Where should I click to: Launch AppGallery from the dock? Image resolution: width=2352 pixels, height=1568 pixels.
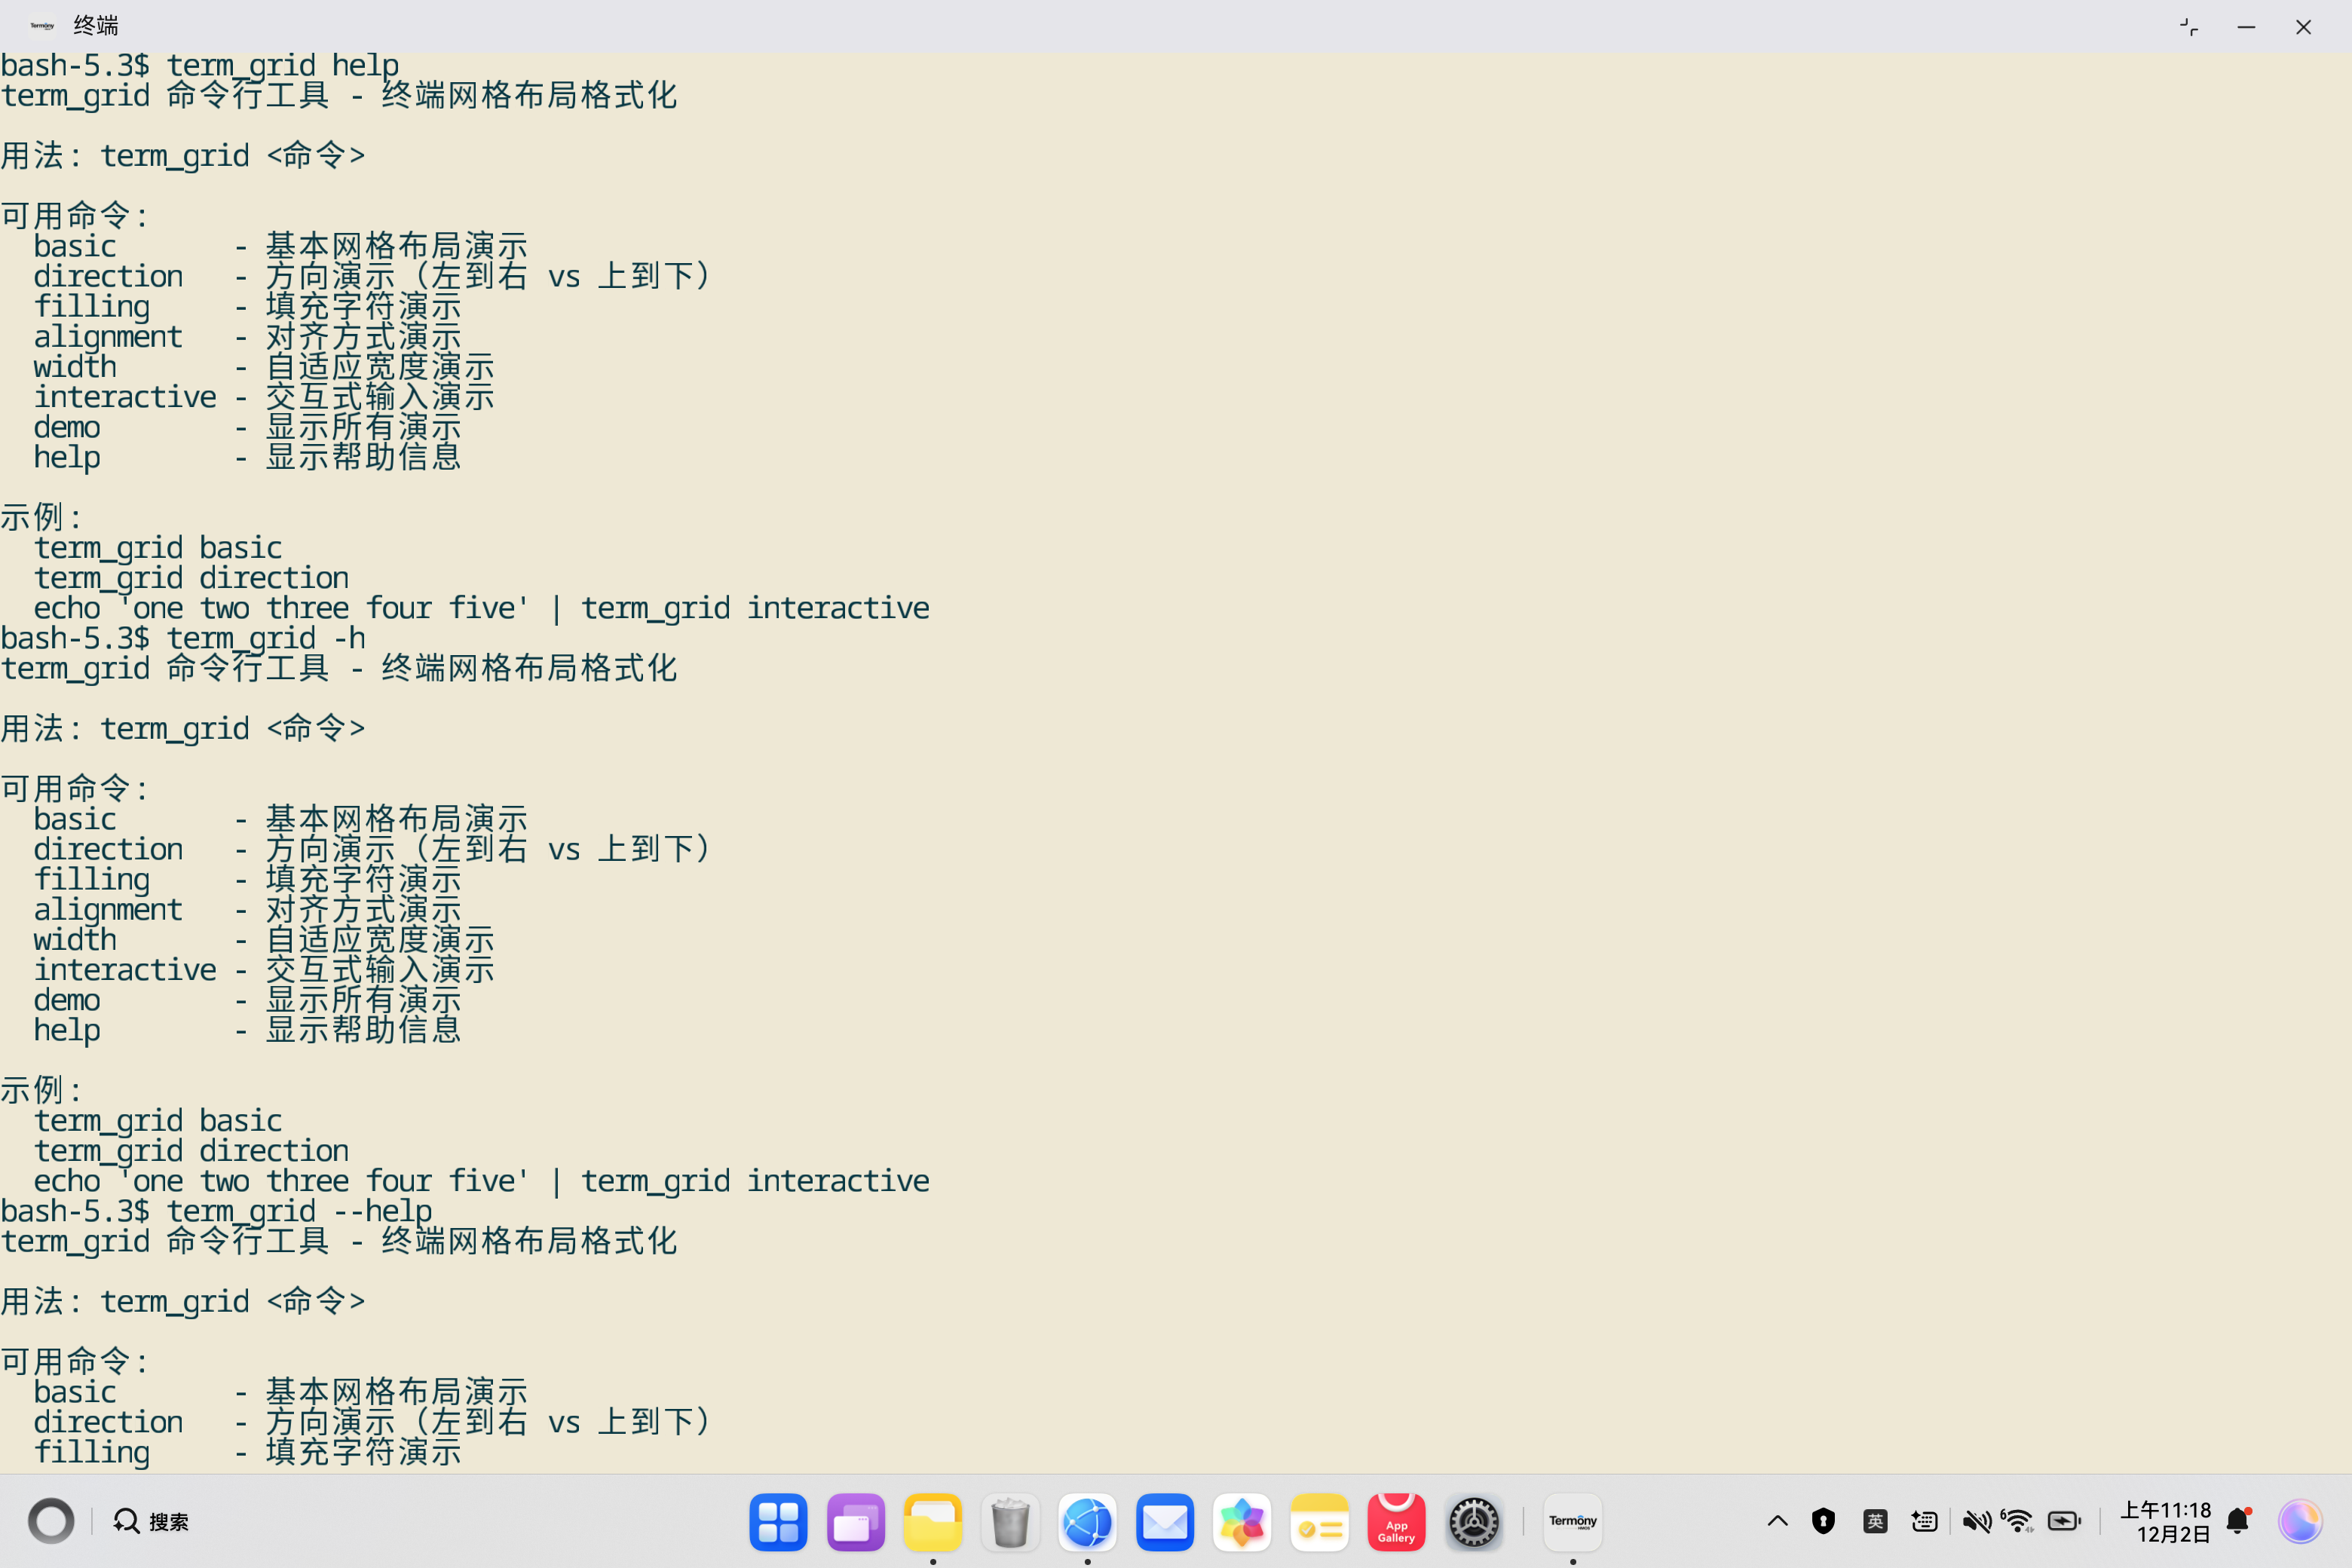[1396, 1522]
